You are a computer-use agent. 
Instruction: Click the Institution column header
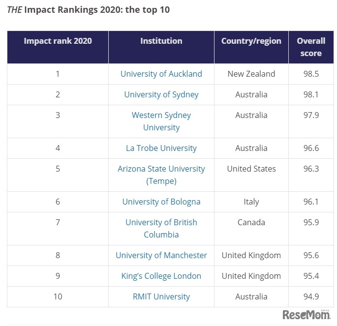[x=161, y=47]
